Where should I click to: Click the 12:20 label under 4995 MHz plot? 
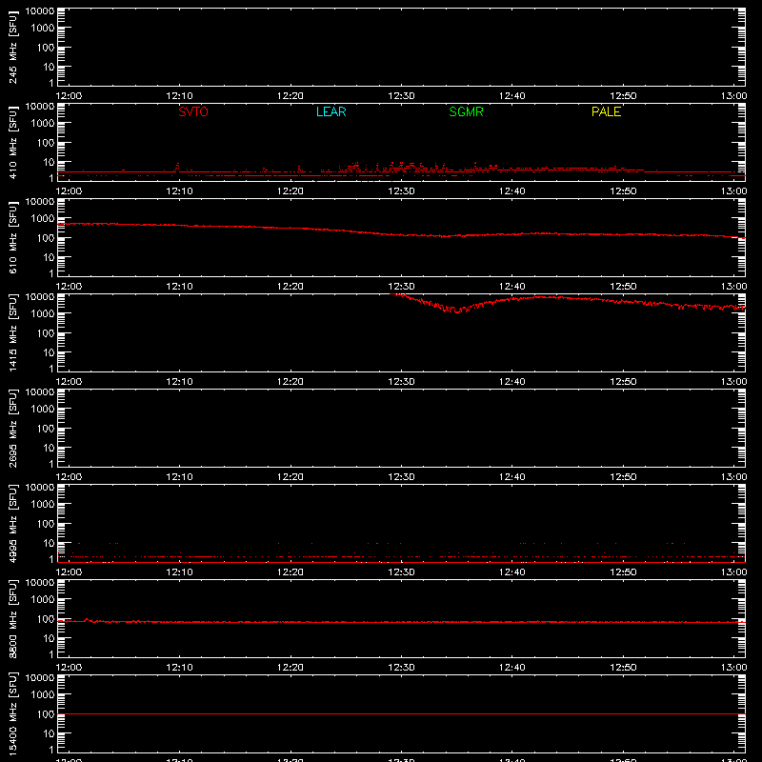tap(291, 572)
